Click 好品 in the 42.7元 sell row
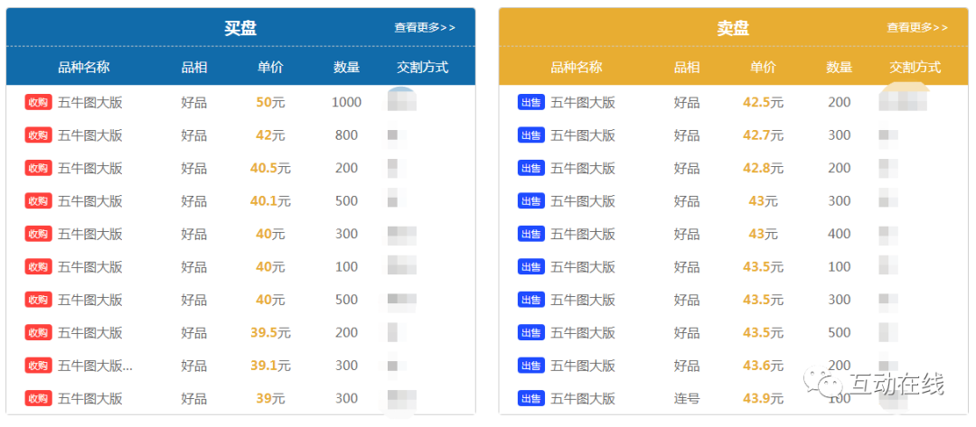 point(687,135)
